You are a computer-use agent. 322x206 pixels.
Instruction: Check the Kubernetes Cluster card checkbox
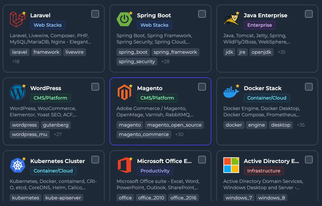tap(95, 160)
